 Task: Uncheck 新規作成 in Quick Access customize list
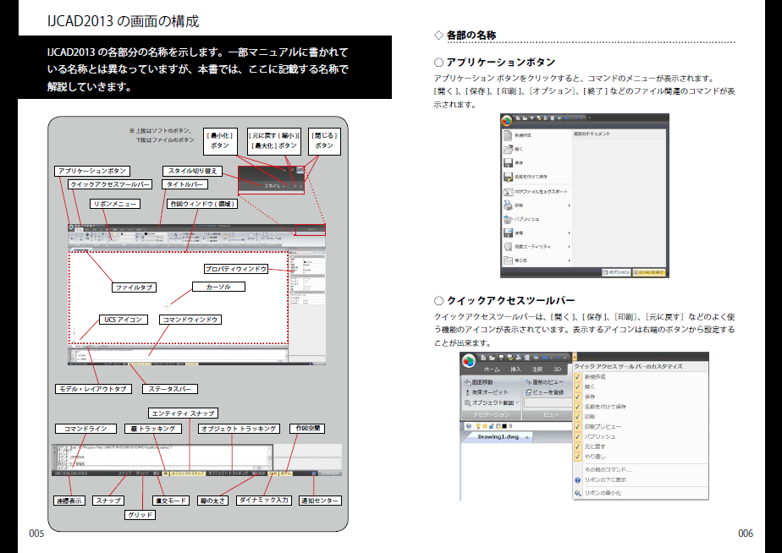(x=577, y=377)
